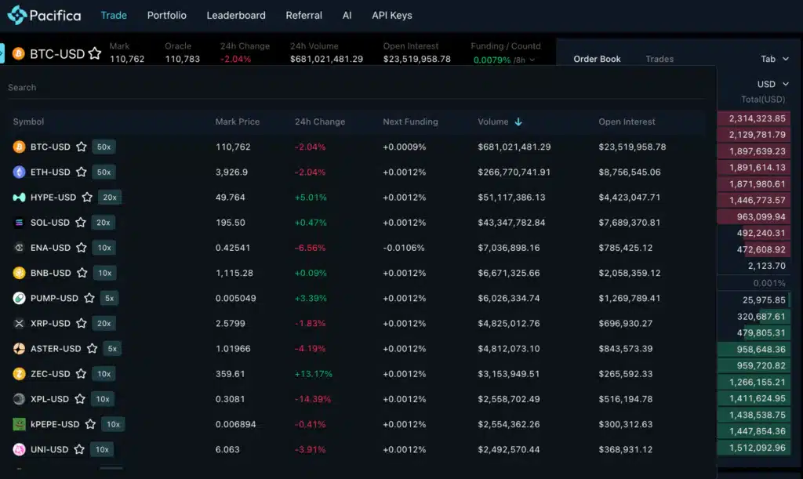Sort the list by Open Interest
This screenshot has width=803, height=479.
[627, 122]
